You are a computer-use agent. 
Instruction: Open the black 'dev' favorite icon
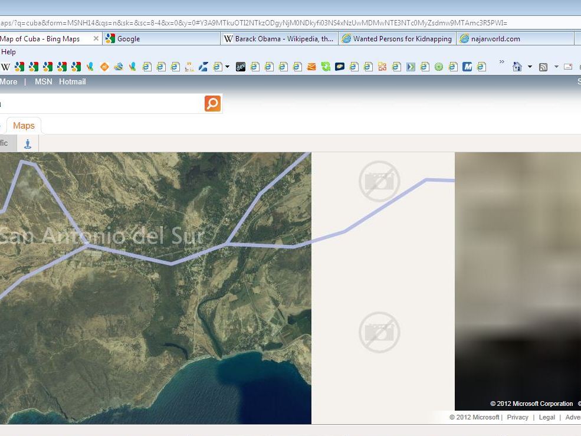coord(241,67)
